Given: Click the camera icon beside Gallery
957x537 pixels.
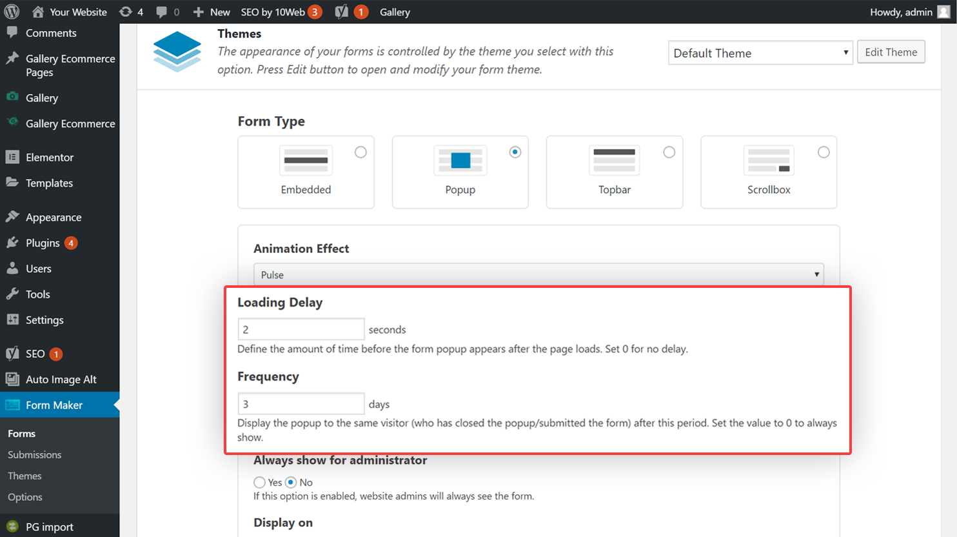Looking at the screenshot, I should pos(12,97).
